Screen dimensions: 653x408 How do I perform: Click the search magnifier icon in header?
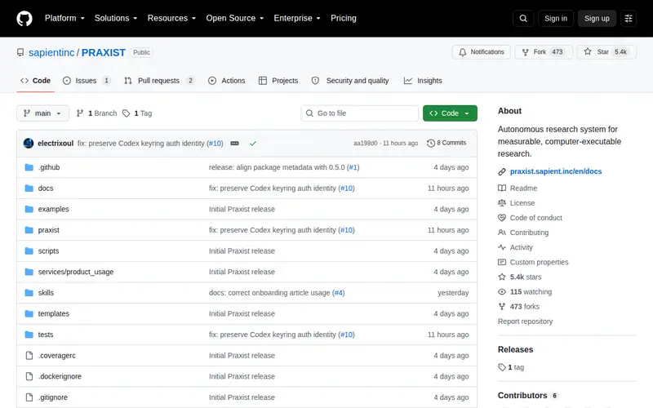[x=523, y=18]
